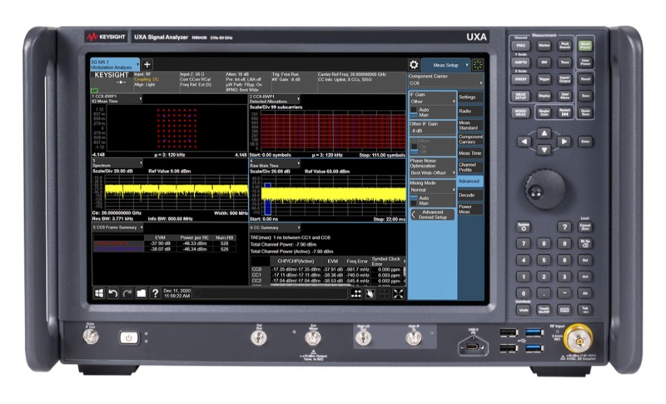
Task: Add a new screen with plus icon
Action: coord(147,64)
